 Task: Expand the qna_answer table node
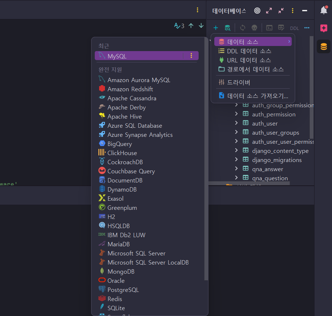click(x=236, y=169)
